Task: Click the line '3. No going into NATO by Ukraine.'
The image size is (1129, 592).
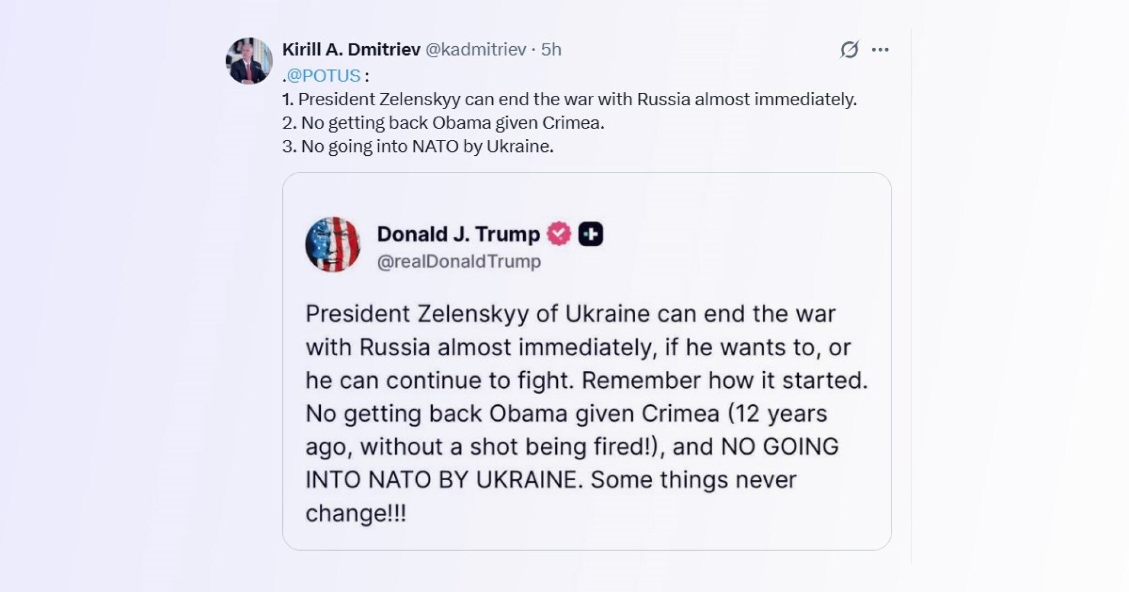Action: [418, 146]
